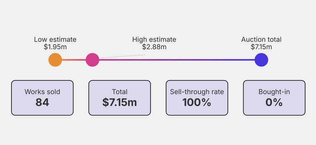
Task: Select the bold 0% figure
Action: point(274,102)
